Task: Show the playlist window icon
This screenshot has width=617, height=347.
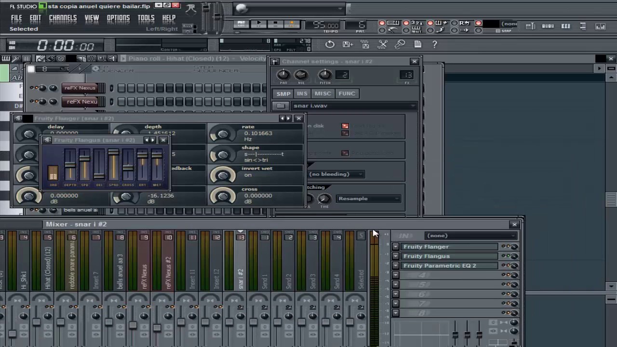Action: (530, 27)
